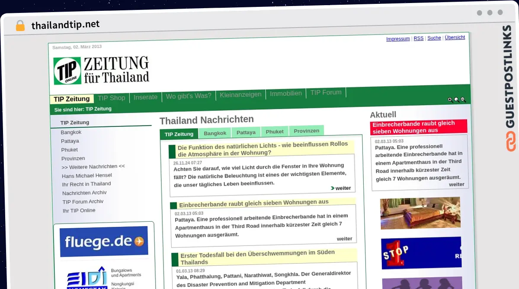Screen dimensions: 519x289
Task: Open the Impressum link
Action: 397,38
